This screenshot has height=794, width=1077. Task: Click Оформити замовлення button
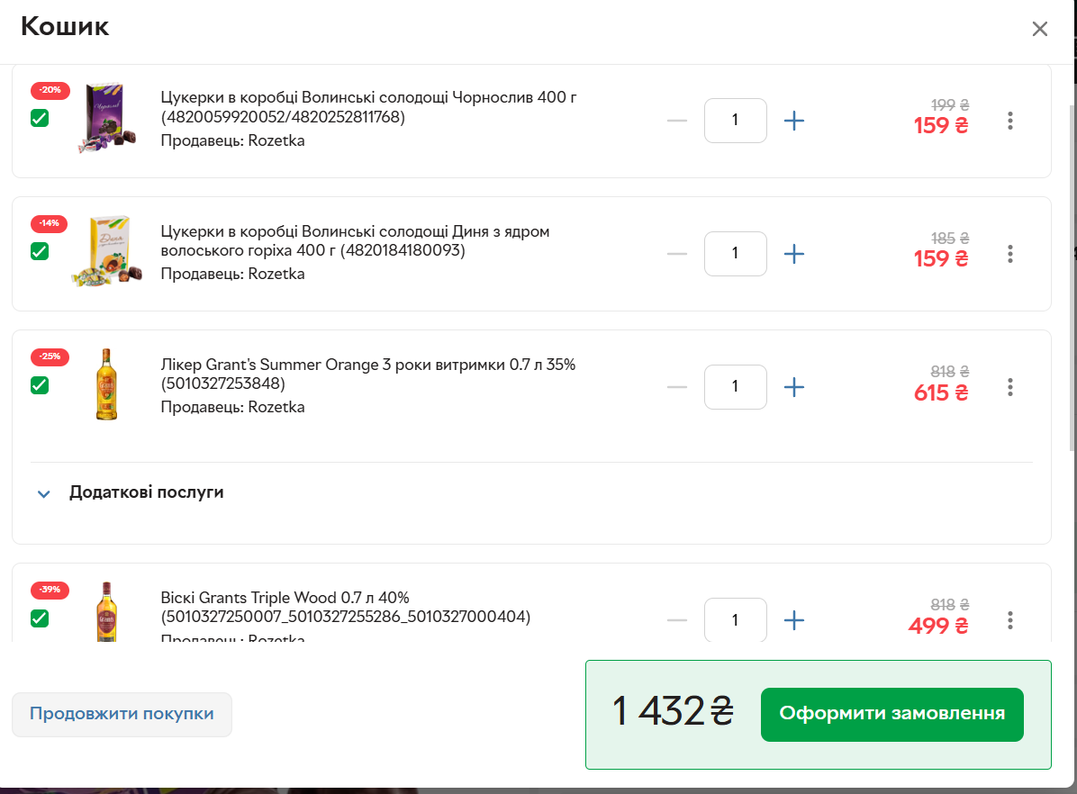click(x=891, y=714)
